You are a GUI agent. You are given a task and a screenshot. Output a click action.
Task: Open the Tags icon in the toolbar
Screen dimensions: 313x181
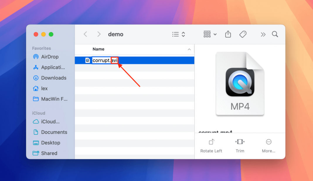pos(243,34)
